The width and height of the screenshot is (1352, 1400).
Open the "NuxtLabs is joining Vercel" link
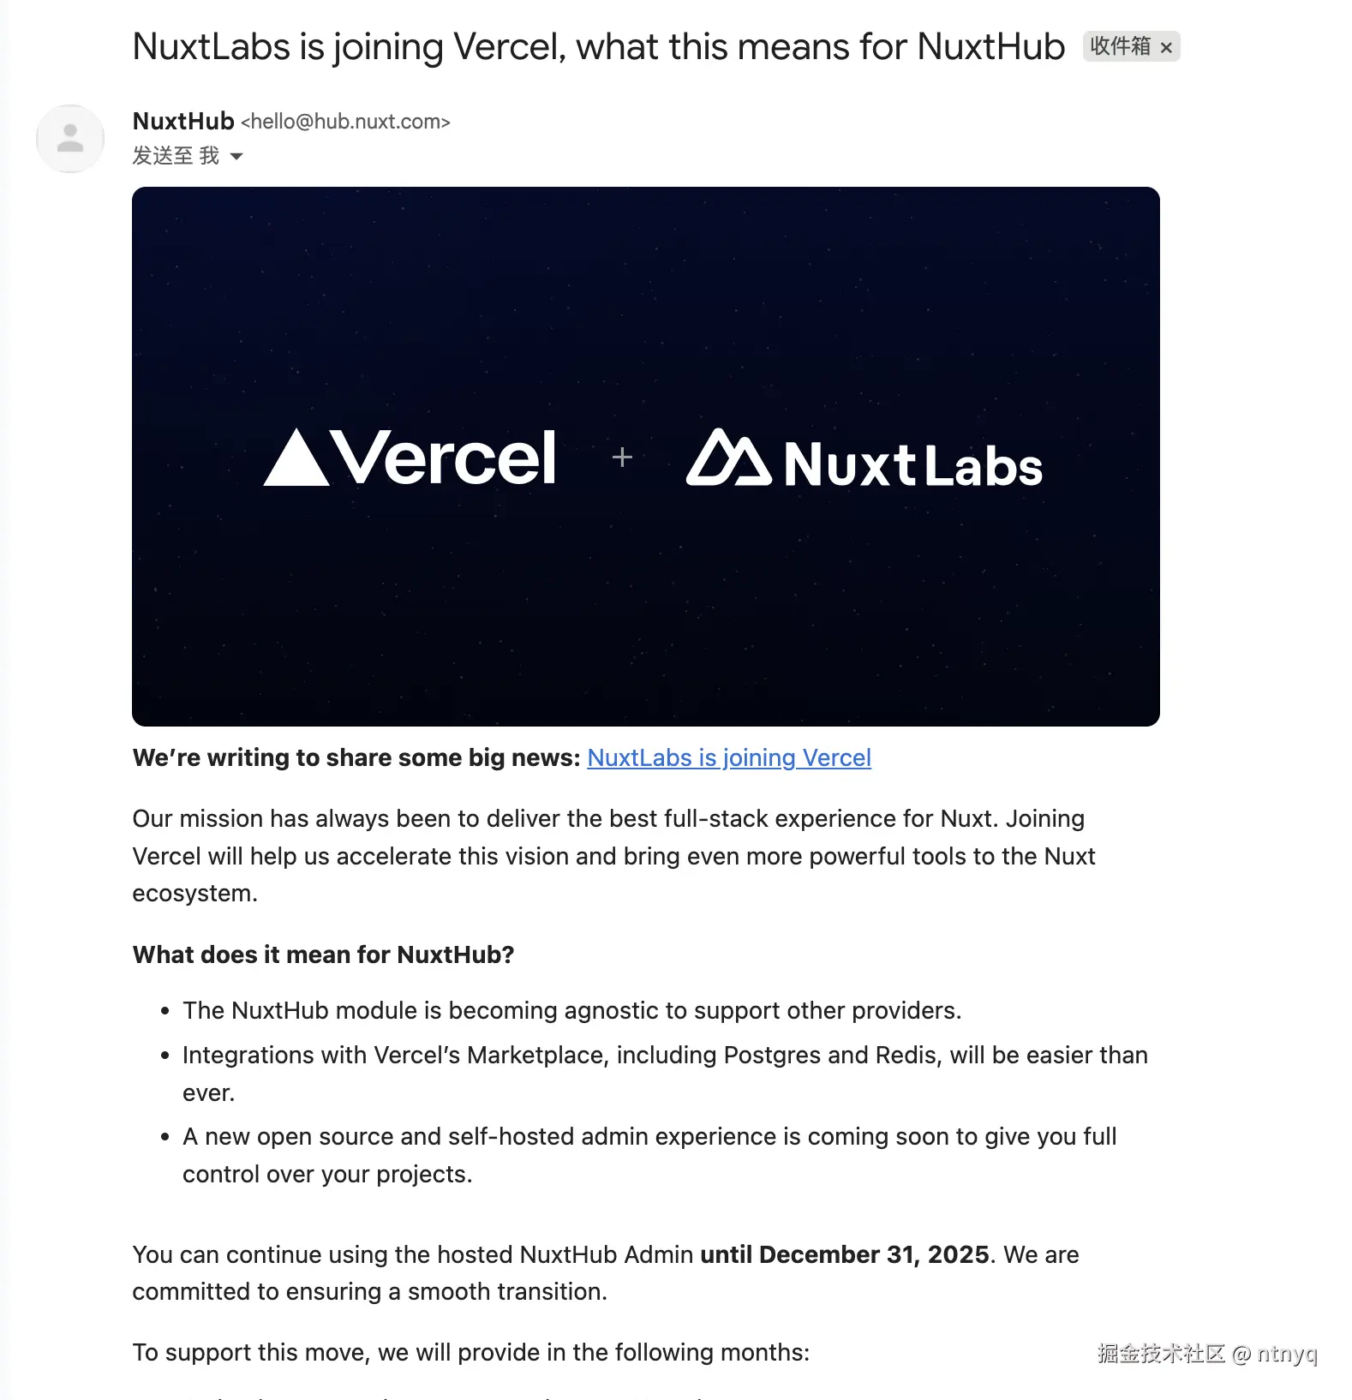pos(728,758)
